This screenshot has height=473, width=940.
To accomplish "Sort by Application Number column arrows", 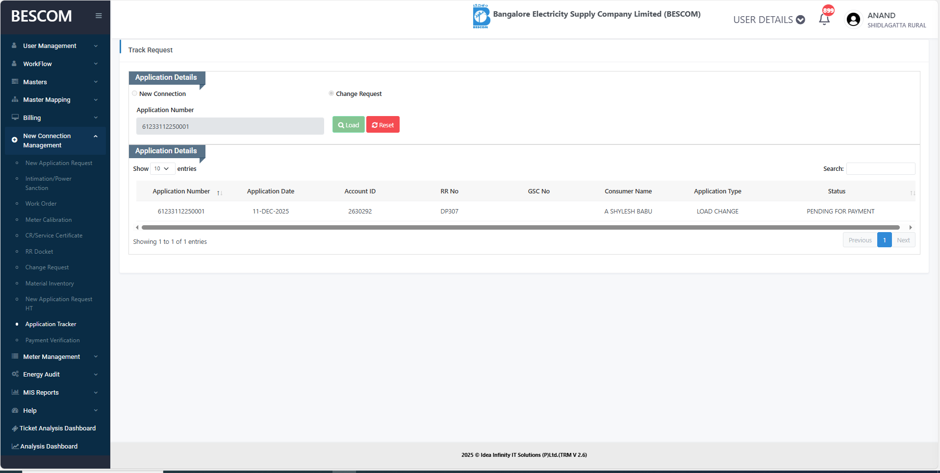I will (x=220, y=192).
